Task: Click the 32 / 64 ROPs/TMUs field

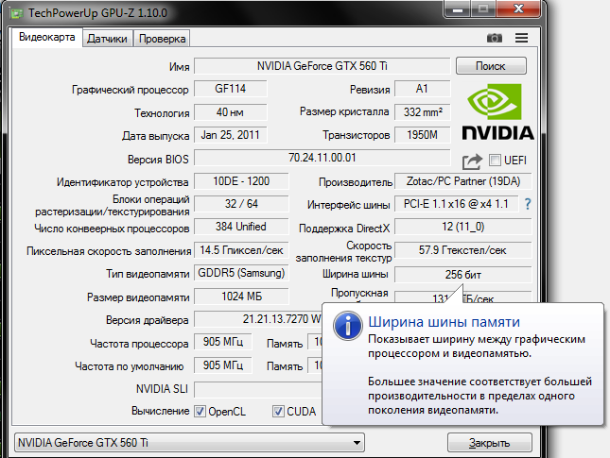Action: tap(241, 204)
